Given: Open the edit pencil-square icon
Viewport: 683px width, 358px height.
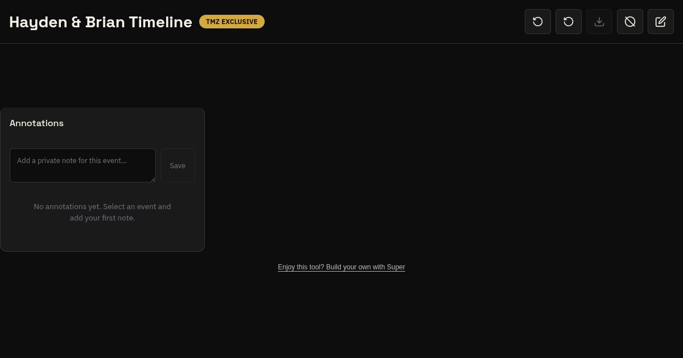Looking at the screenshot, I should 661,22.
